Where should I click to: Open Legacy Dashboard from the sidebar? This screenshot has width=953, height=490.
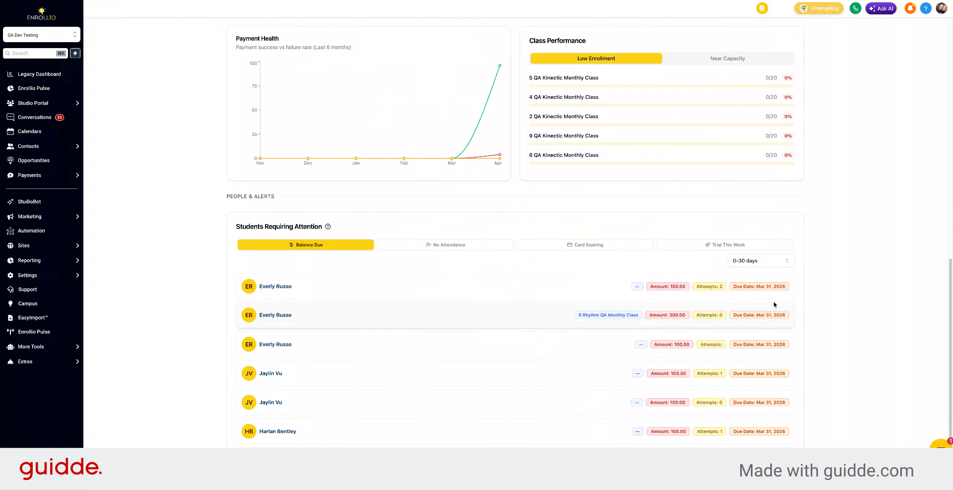point(39,74)
